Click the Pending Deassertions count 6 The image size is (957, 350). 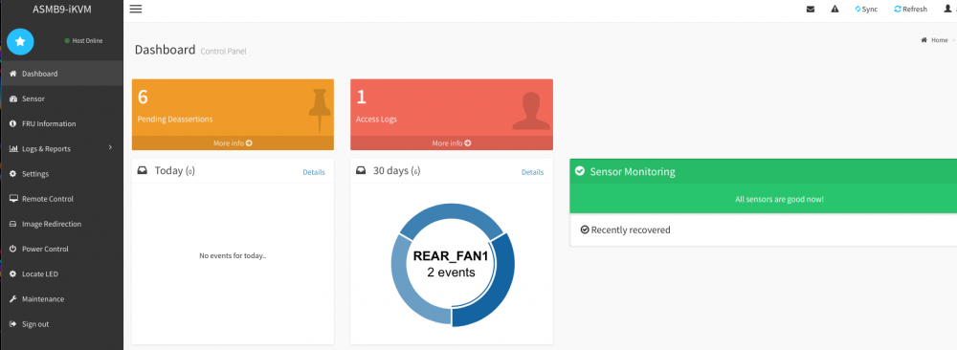[143, 97]
